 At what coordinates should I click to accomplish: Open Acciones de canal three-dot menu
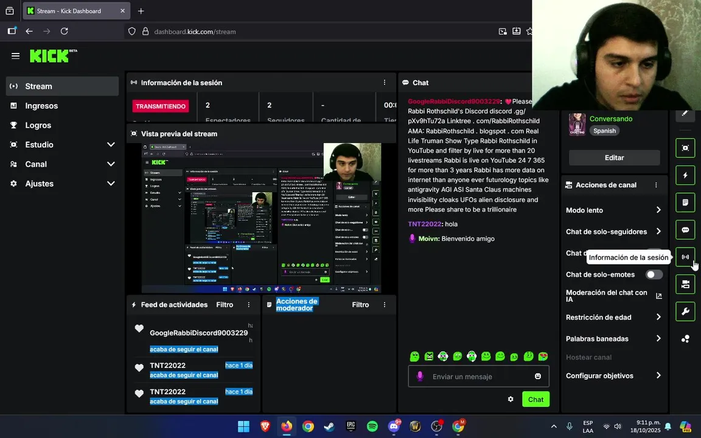point(656,184)
